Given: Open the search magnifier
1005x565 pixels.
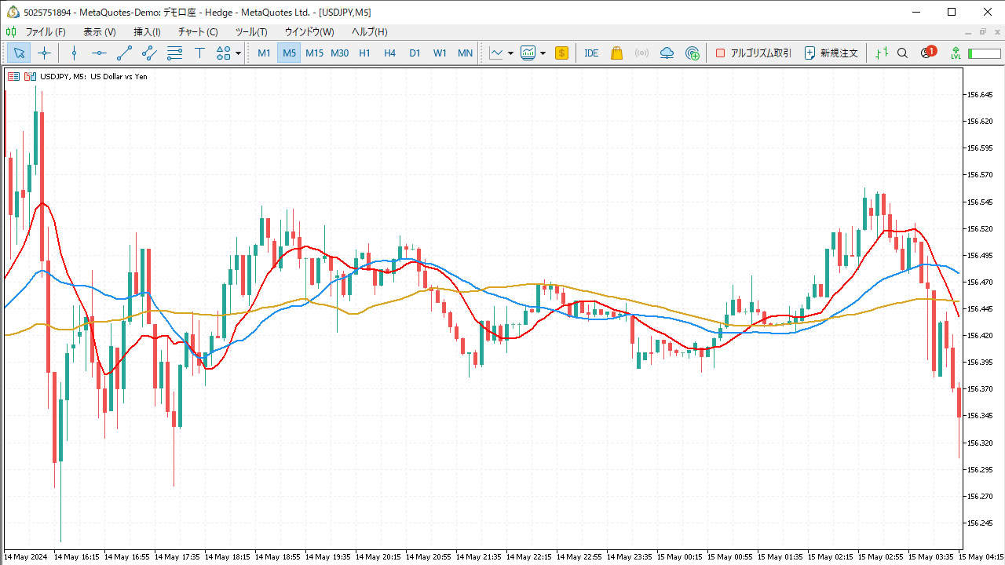Looking at the screenshot, I should click(902, 53).
